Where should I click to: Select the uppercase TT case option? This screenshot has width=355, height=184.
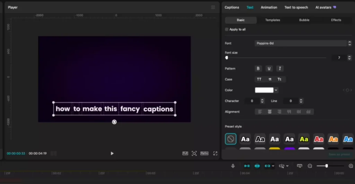click(259, 79)
